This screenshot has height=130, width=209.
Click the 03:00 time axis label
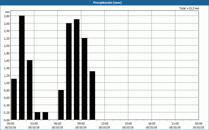pyautogui.click(x=34, y=123)
